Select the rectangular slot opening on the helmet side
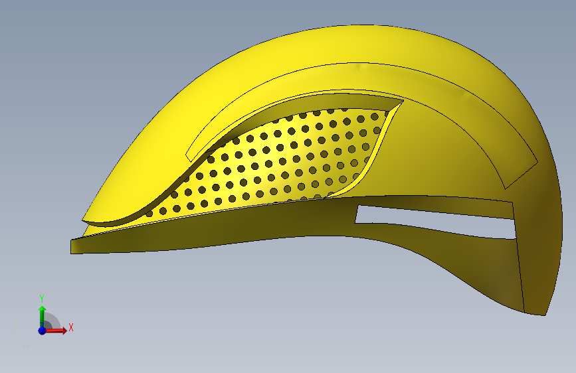 point(436,222)
